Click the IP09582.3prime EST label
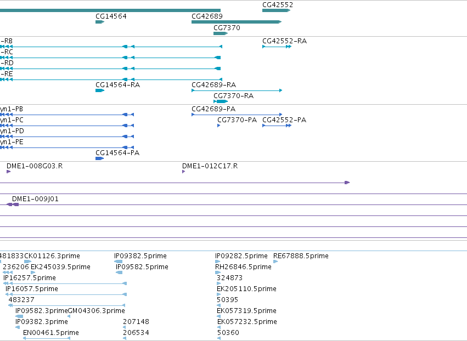 (x=41, y=311)
